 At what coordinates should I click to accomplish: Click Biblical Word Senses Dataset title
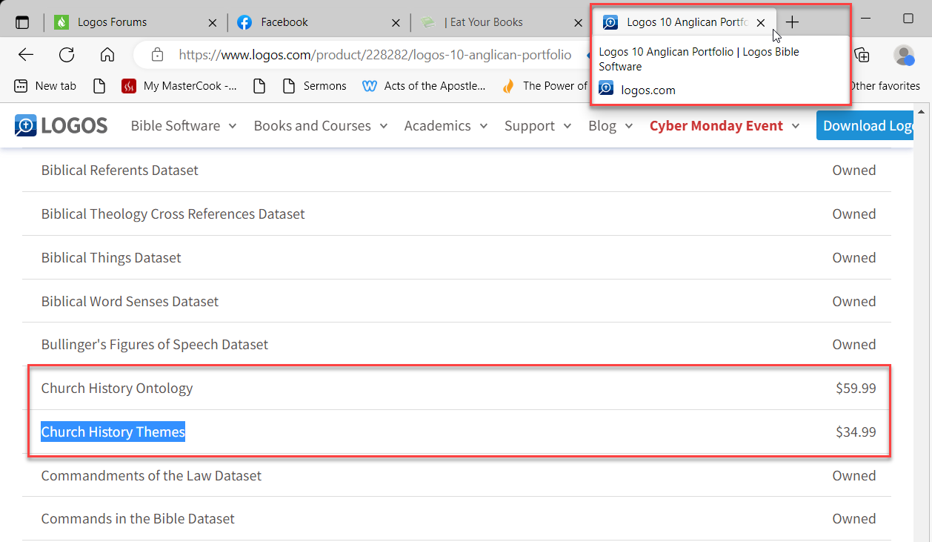[130, 301]
